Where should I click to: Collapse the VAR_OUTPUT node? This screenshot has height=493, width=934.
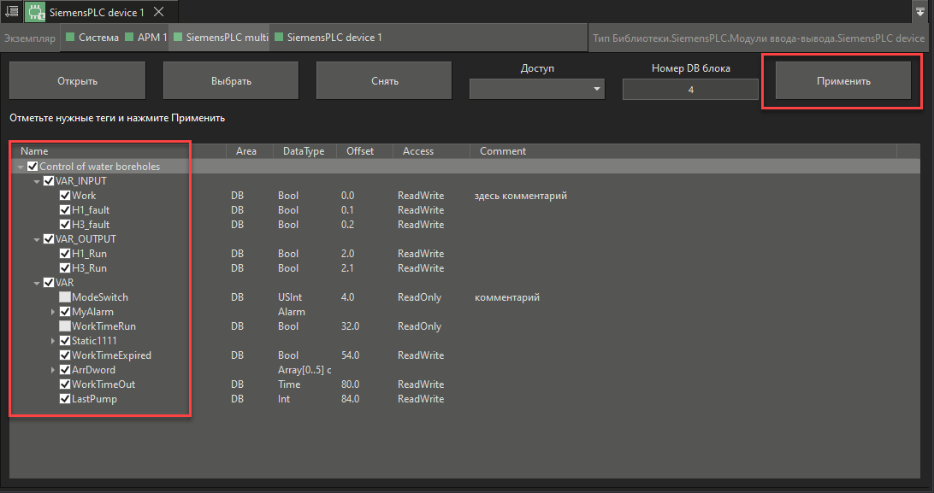coord(37,239)
